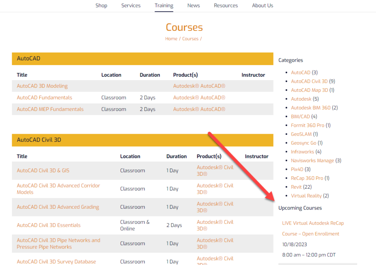Image resolution: width=376 pixels, height=265 pixels.
Task: Open the AutoCAD Fundamentals course link
Action: 44,97
